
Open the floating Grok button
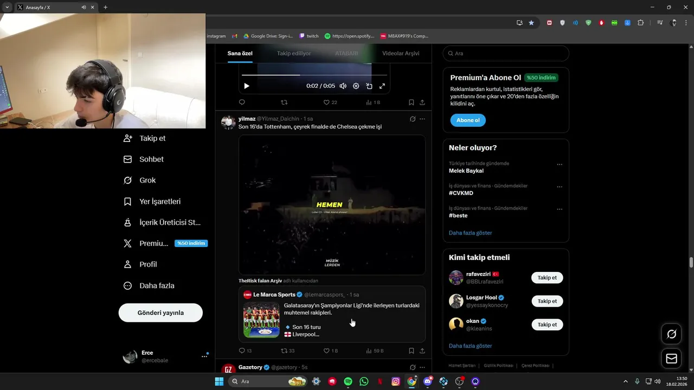(672, 334)
